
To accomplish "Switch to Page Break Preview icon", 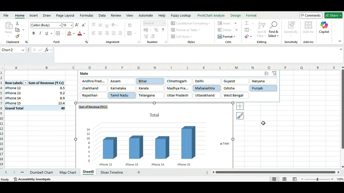I will pos(295,179).
